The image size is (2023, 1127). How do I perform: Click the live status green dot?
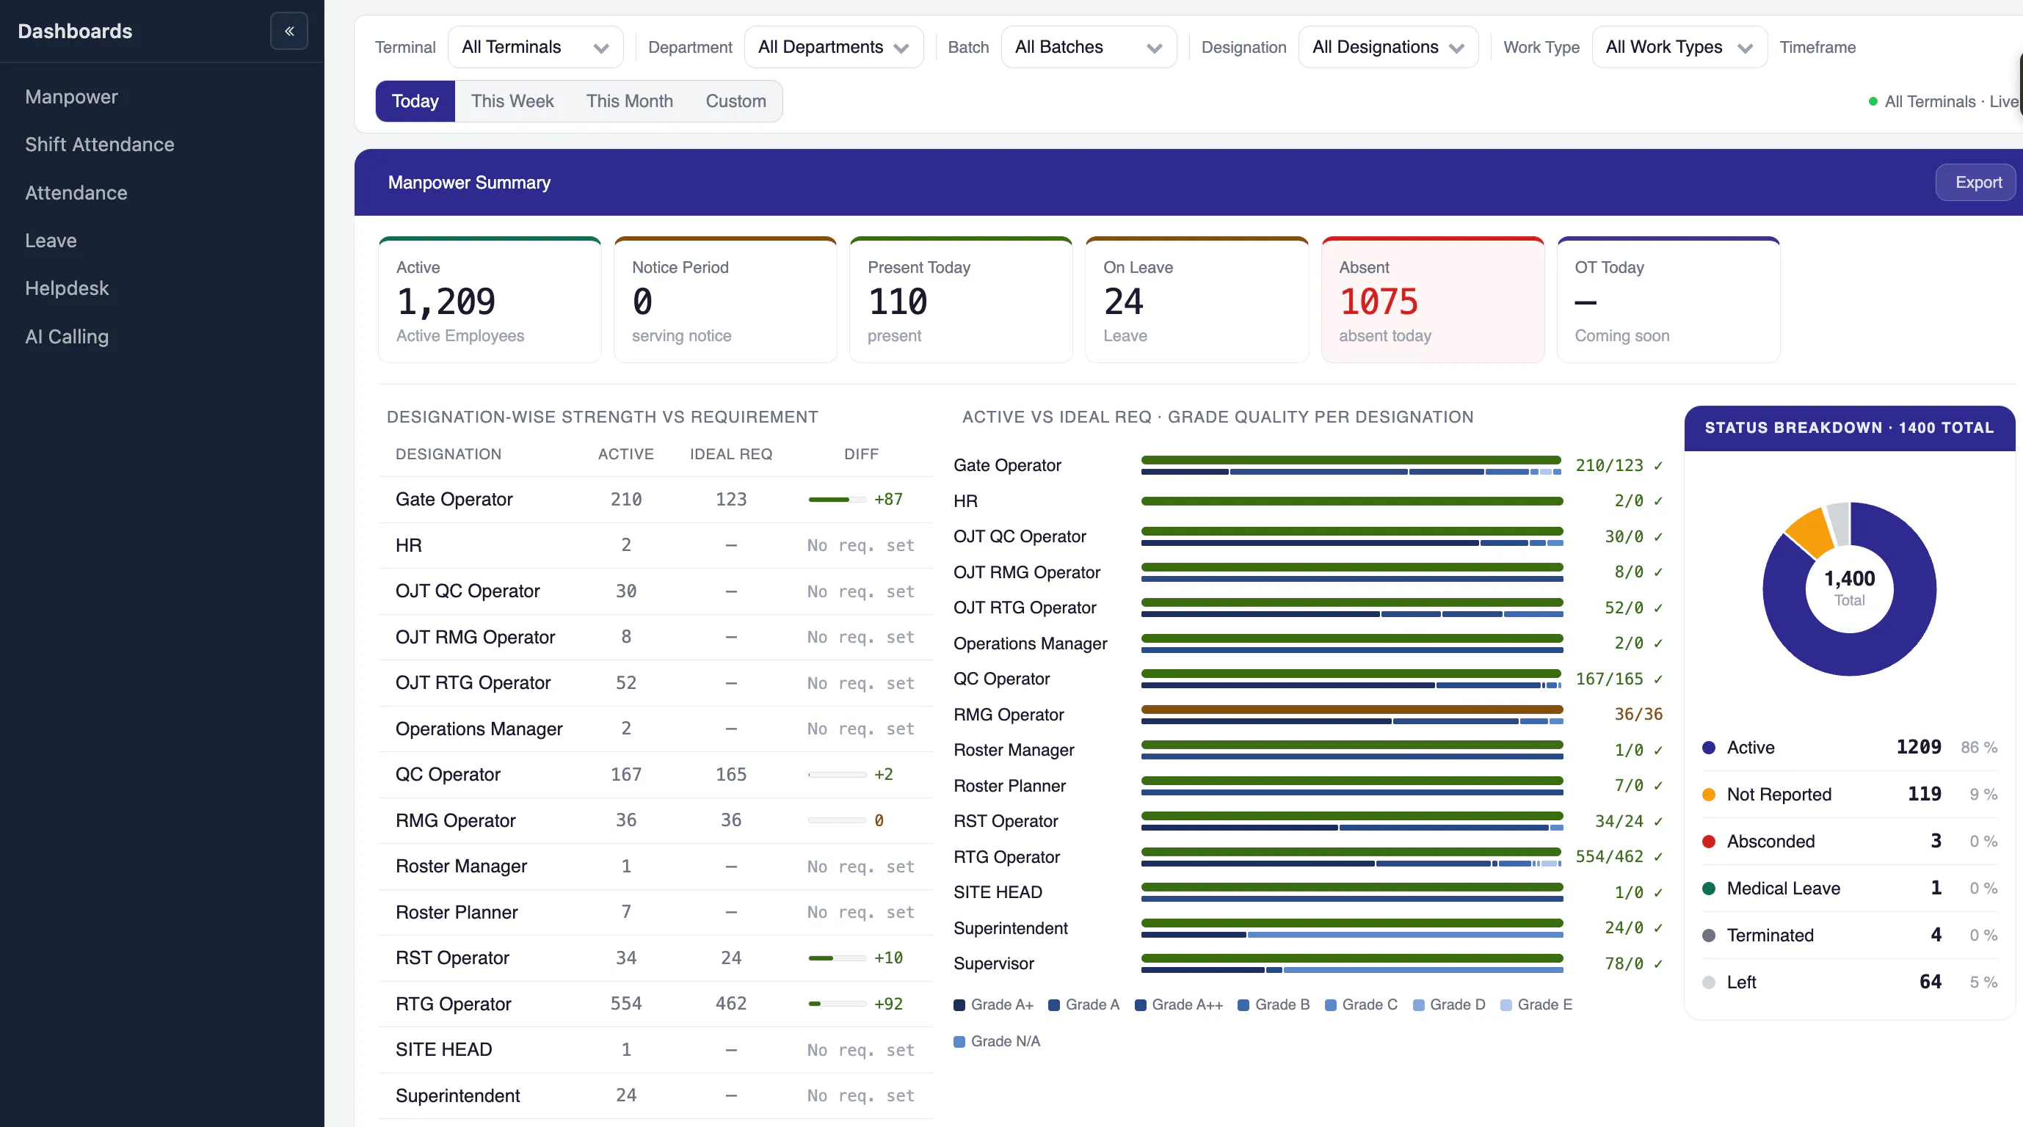click(x=1873, y=102)
